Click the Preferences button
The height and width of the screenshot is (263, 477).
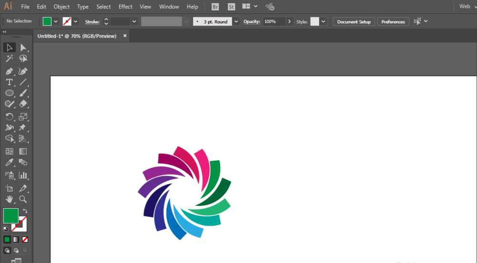point(393,21)
